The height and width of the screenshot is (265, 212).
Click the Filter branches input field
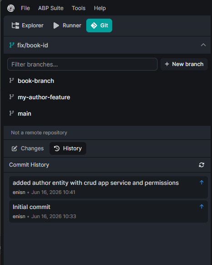coord(82,64)
